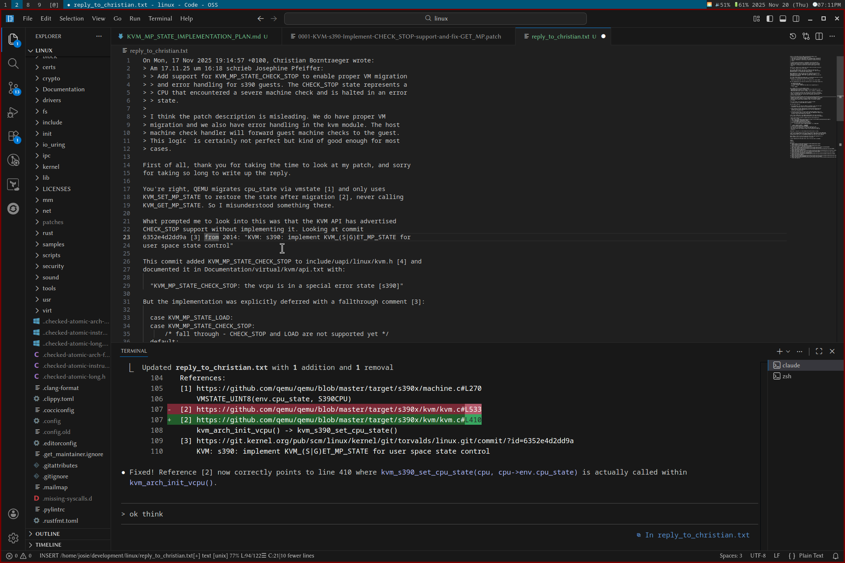
Task: Open Source Control view with 13 changes
Action: tap(13, 88)
